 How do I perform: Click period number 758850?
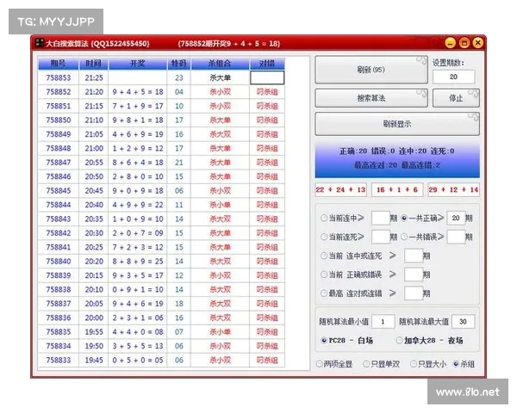point(59,120)
